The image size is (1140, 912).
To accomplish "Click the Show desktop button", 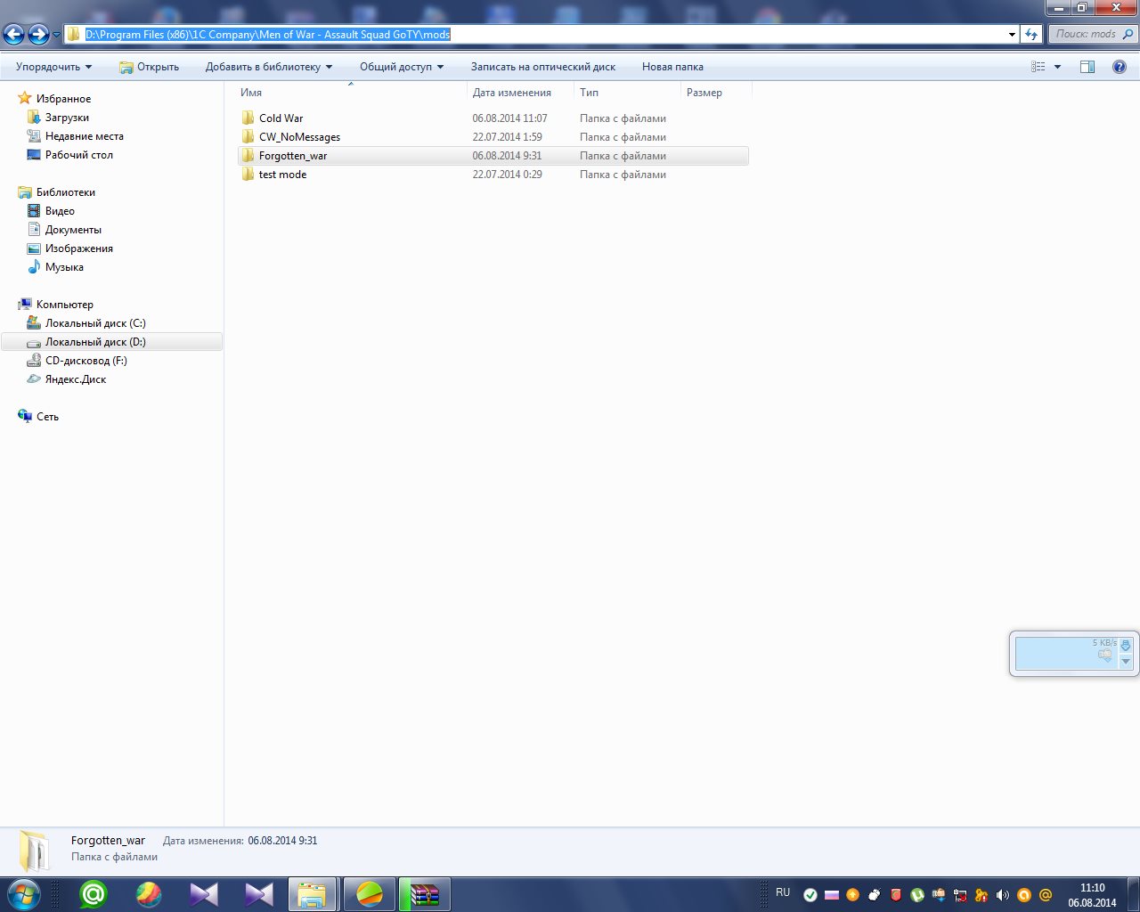I will click(1133, 894).
